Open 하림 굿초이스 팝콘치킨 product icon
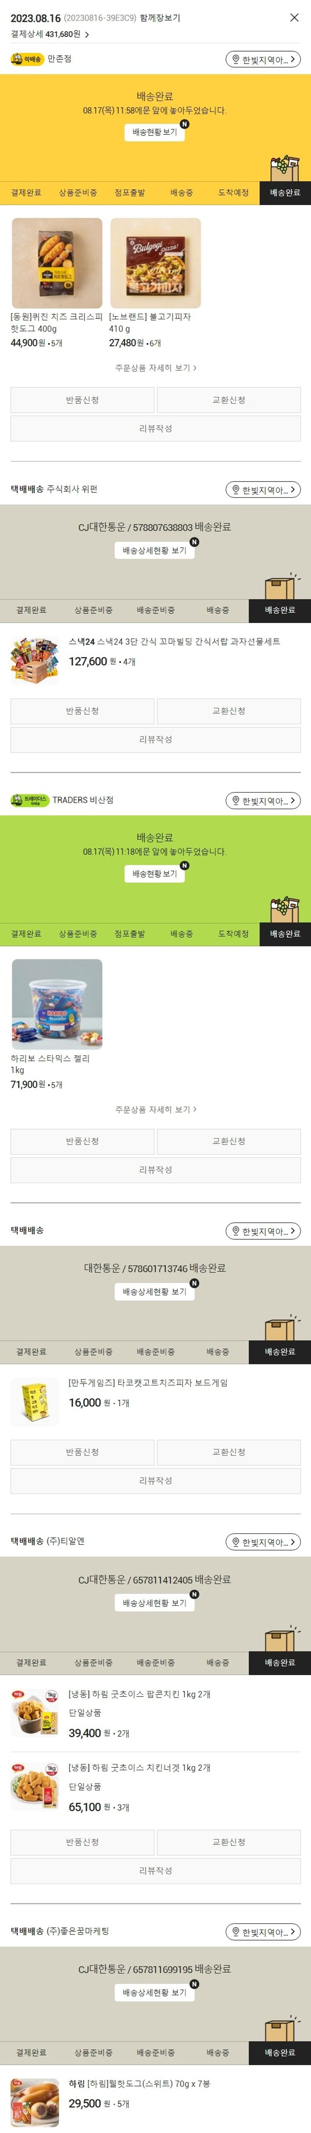This screenshot has height=2133, width=311. tap(35, 1713)
